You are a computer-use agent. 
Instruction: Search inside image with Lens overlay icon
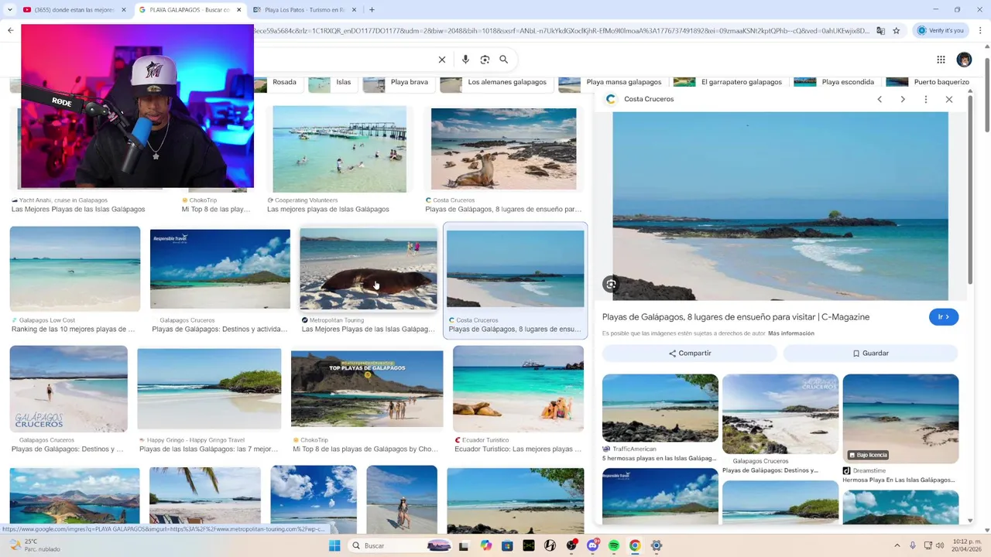coord(612,284)
